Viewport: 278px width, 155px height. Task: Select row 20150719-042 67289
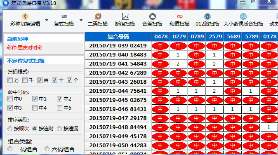(x=118, y=73)
